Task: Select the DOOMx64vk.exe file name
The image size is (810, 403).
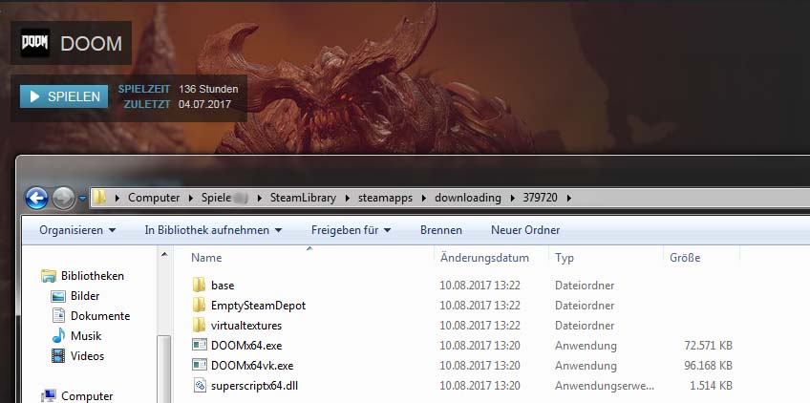Action: click(252, 366)
